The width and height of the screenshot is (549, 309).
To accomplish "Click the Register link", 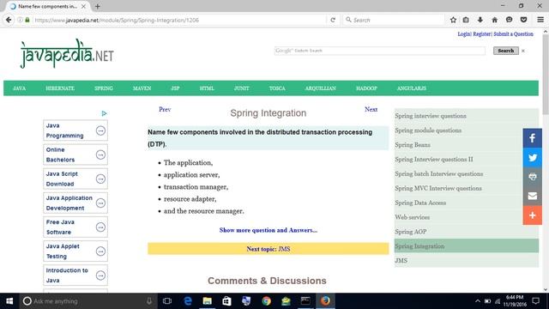I will 482,34.
